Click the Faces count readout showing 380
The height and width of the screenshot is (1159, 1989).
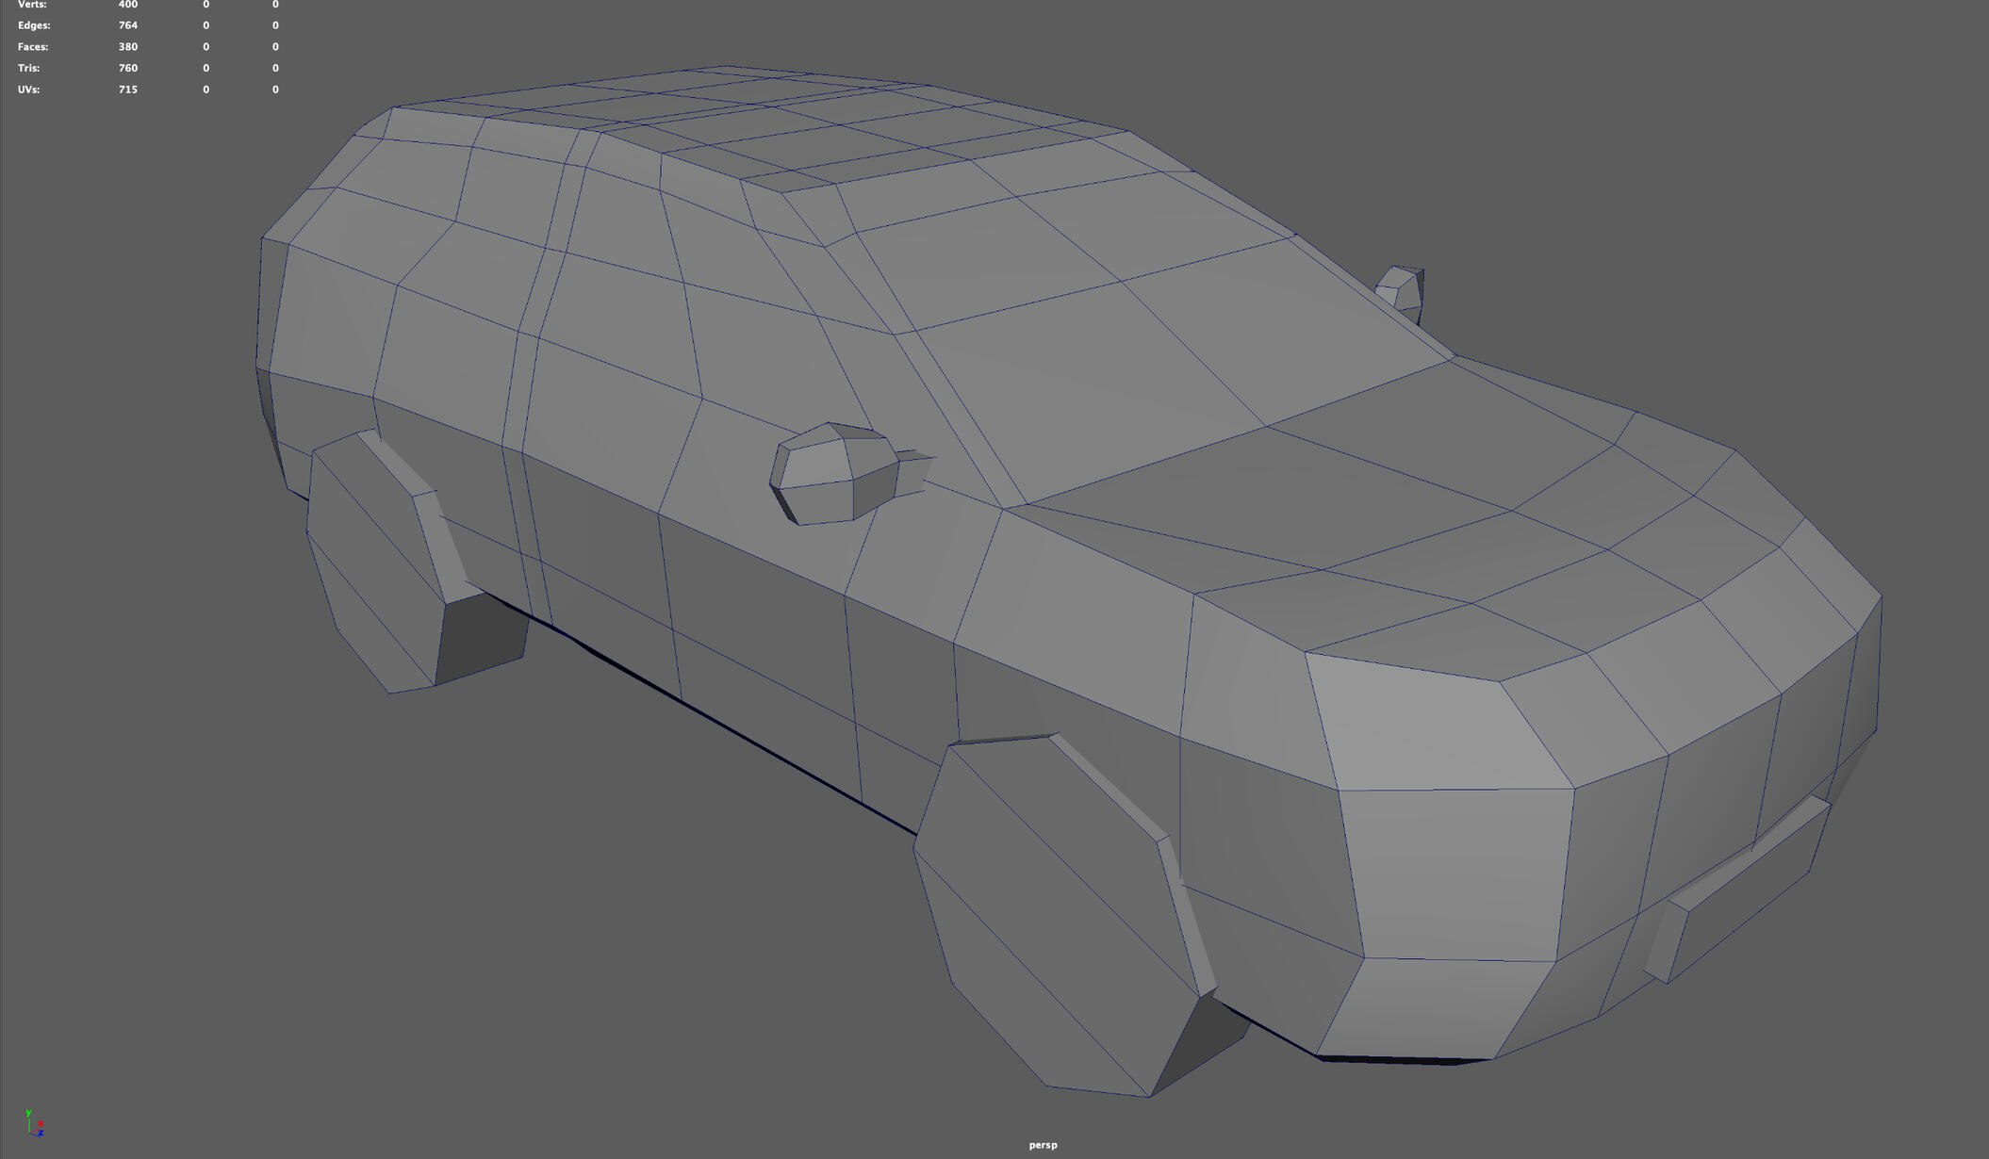(x=129, y=46)
